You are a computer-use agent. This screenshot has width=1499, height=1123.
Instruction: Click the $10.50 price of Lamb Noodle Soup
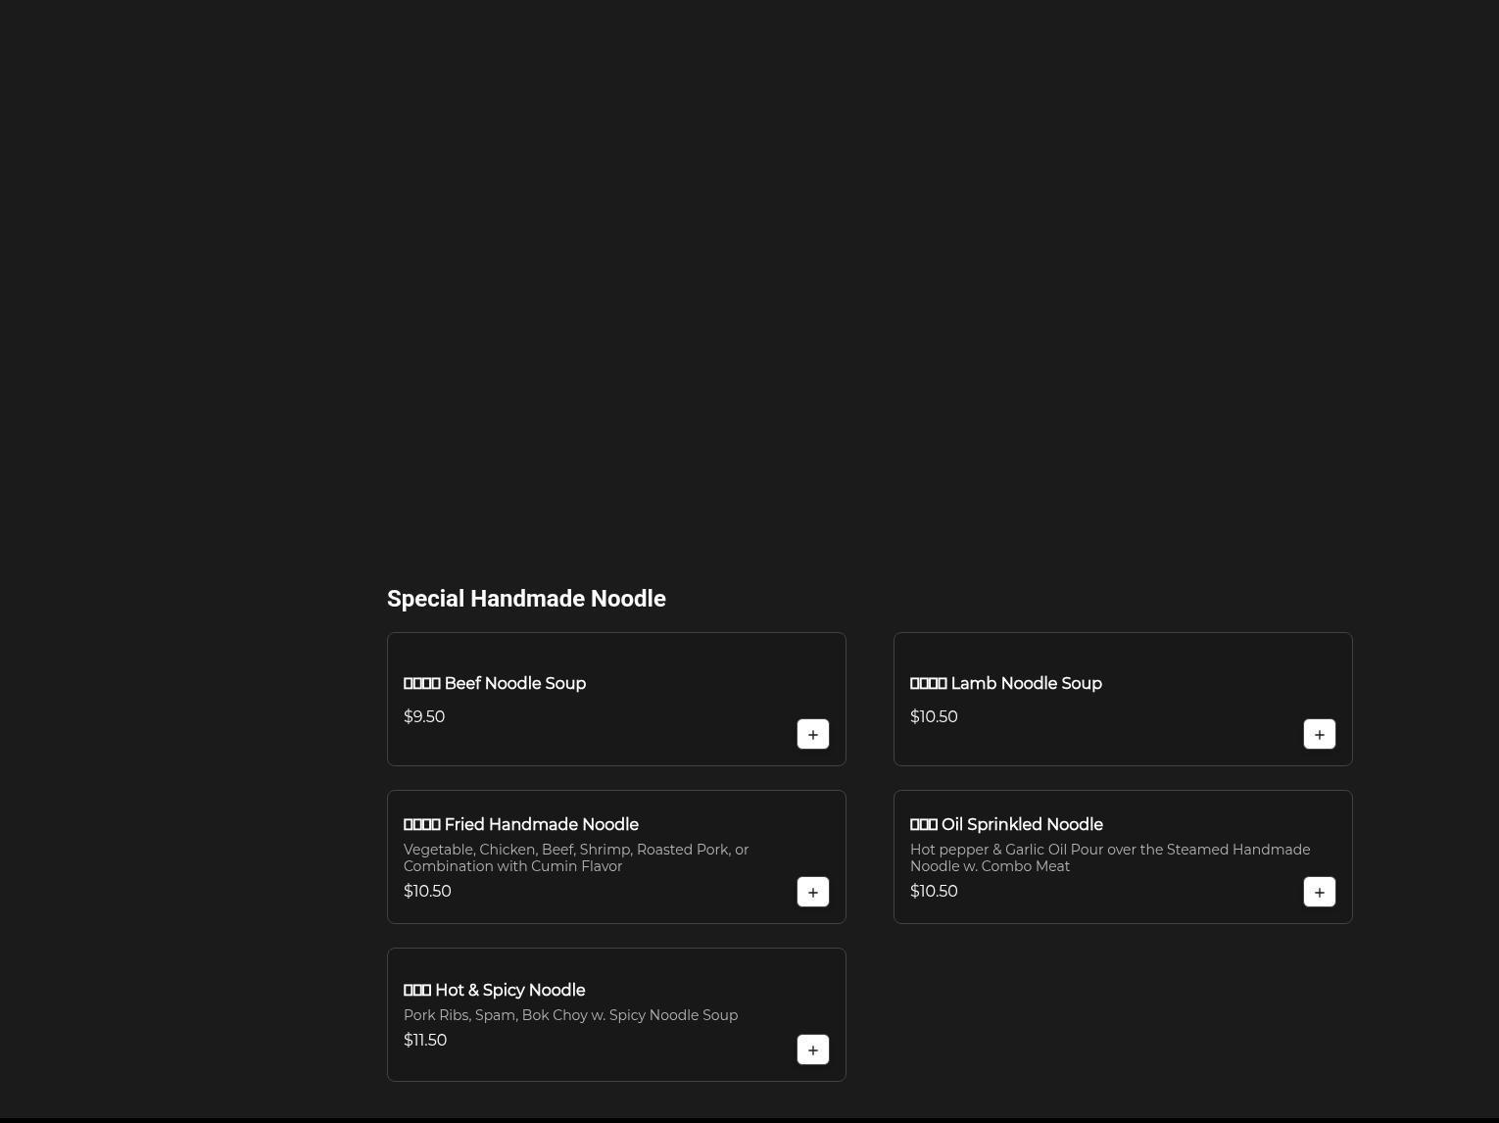point(934,717)
